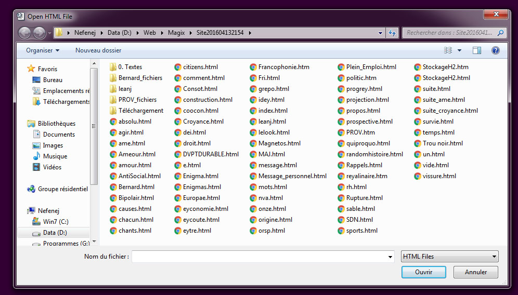Click Nouveau dossier in toolbar
Screen dimensions: 518x295
pyautogui.click(x=98, y=50)
